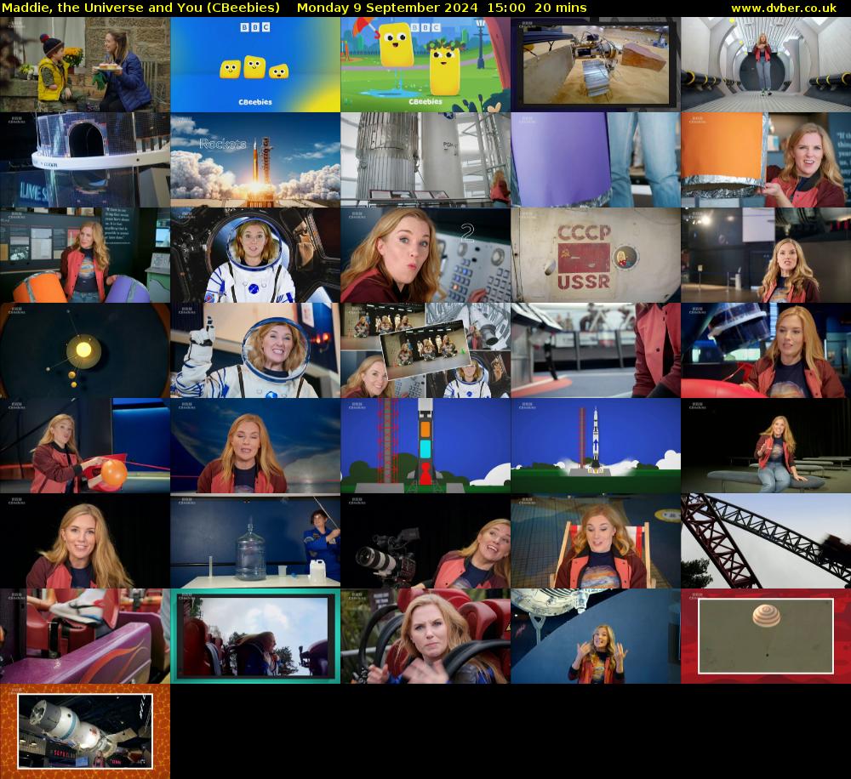Open thumbnail of presenter holding rollercoaster harness

(x=425, y=636)
